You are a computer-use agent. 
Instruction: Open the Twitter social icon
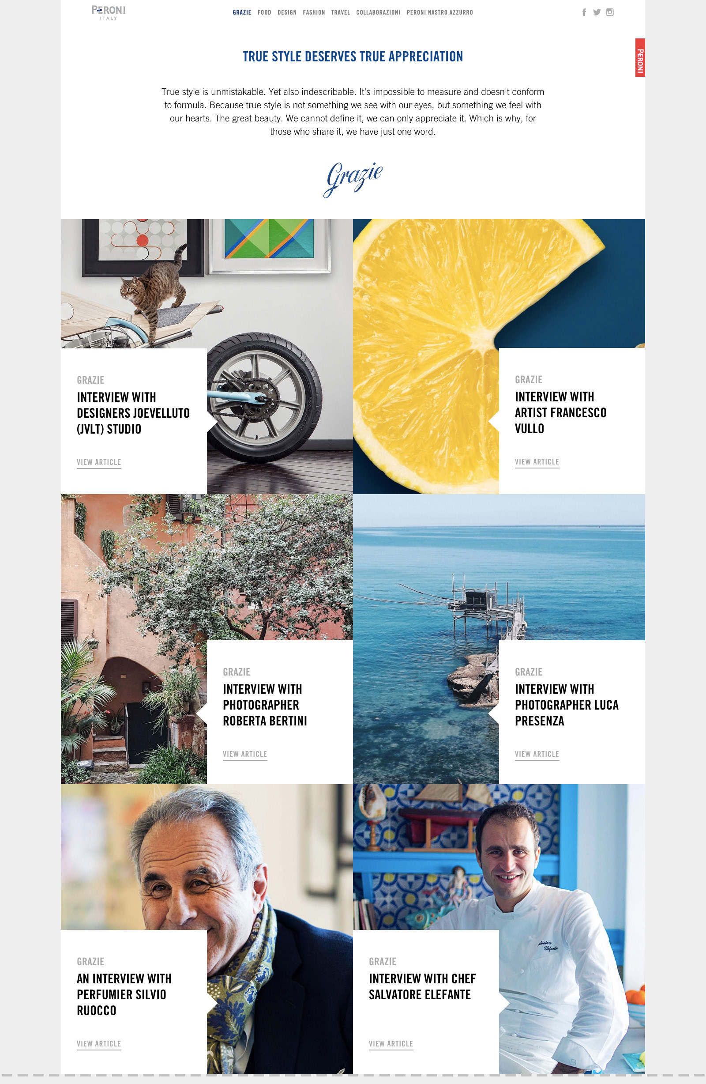point(597,12)
